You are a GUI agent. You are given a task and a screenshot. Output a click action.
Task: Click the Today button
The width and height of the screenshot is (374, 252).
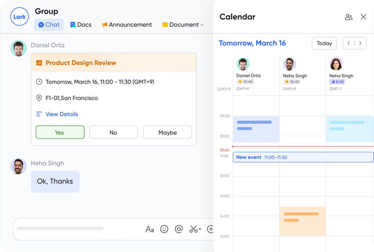tap(324, 43)
